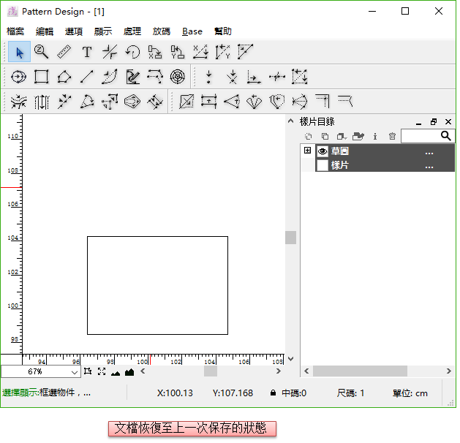This screenshot has width=460, height=443.
Task: Click the ellipsis button on 草圖 row
Action: pyautogui.click(x=429, y=152)
